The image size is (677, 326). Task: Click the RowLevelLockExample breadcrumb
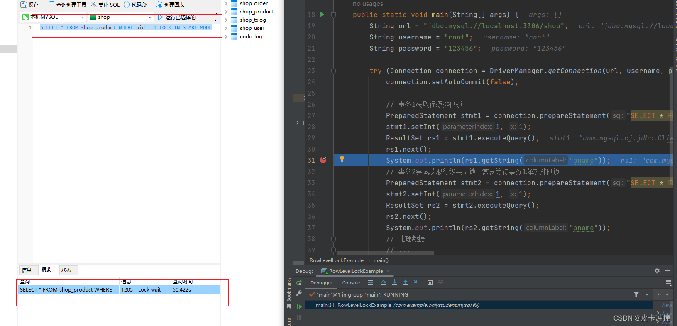337,260
